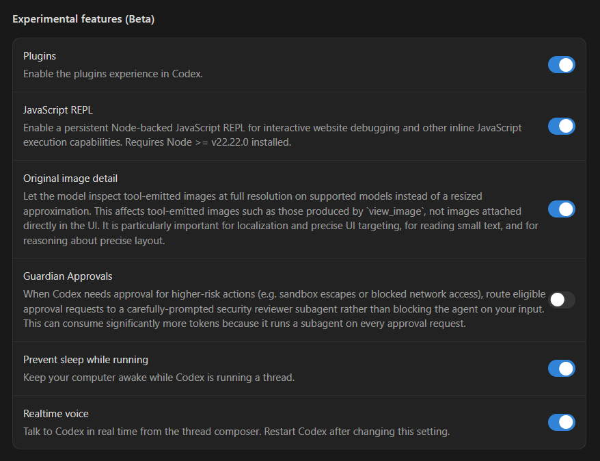Screen dimensions: 600x461
Task: Turn off the Plugins toggle
Action: 561,65
